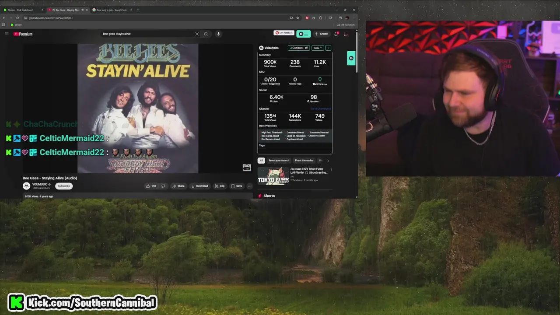Open the browser extensions puzzle icon

(x=321, y=18)
